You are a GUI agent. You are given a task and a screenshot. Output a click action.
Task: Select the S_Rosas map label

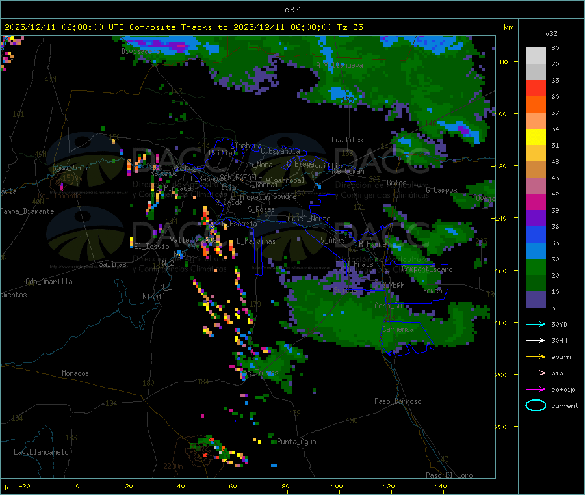click(x=261, y=209)
